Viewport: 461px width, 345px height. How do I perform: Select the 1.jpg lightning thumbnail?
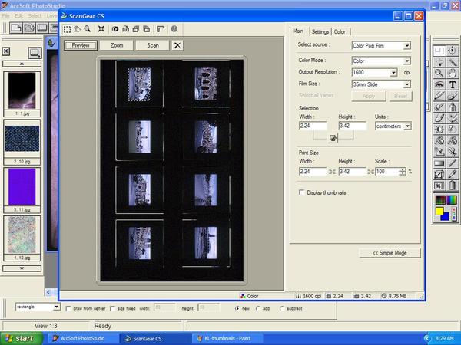(x=22, y=91)
